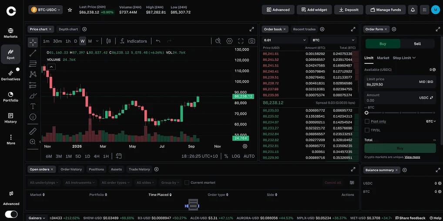Enable the Post only checkbox

pos(367,121)
